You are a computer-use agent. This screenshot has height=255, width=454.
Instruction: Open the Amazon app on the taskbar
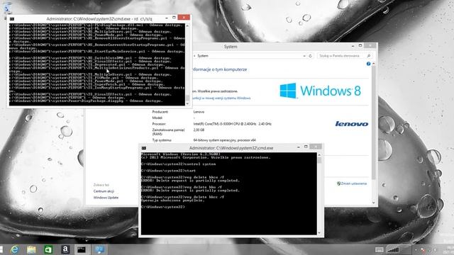[65, 249]
